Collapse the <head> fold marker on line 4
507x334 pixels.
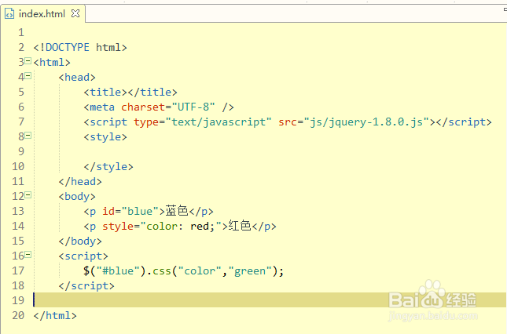coord(28,76)
